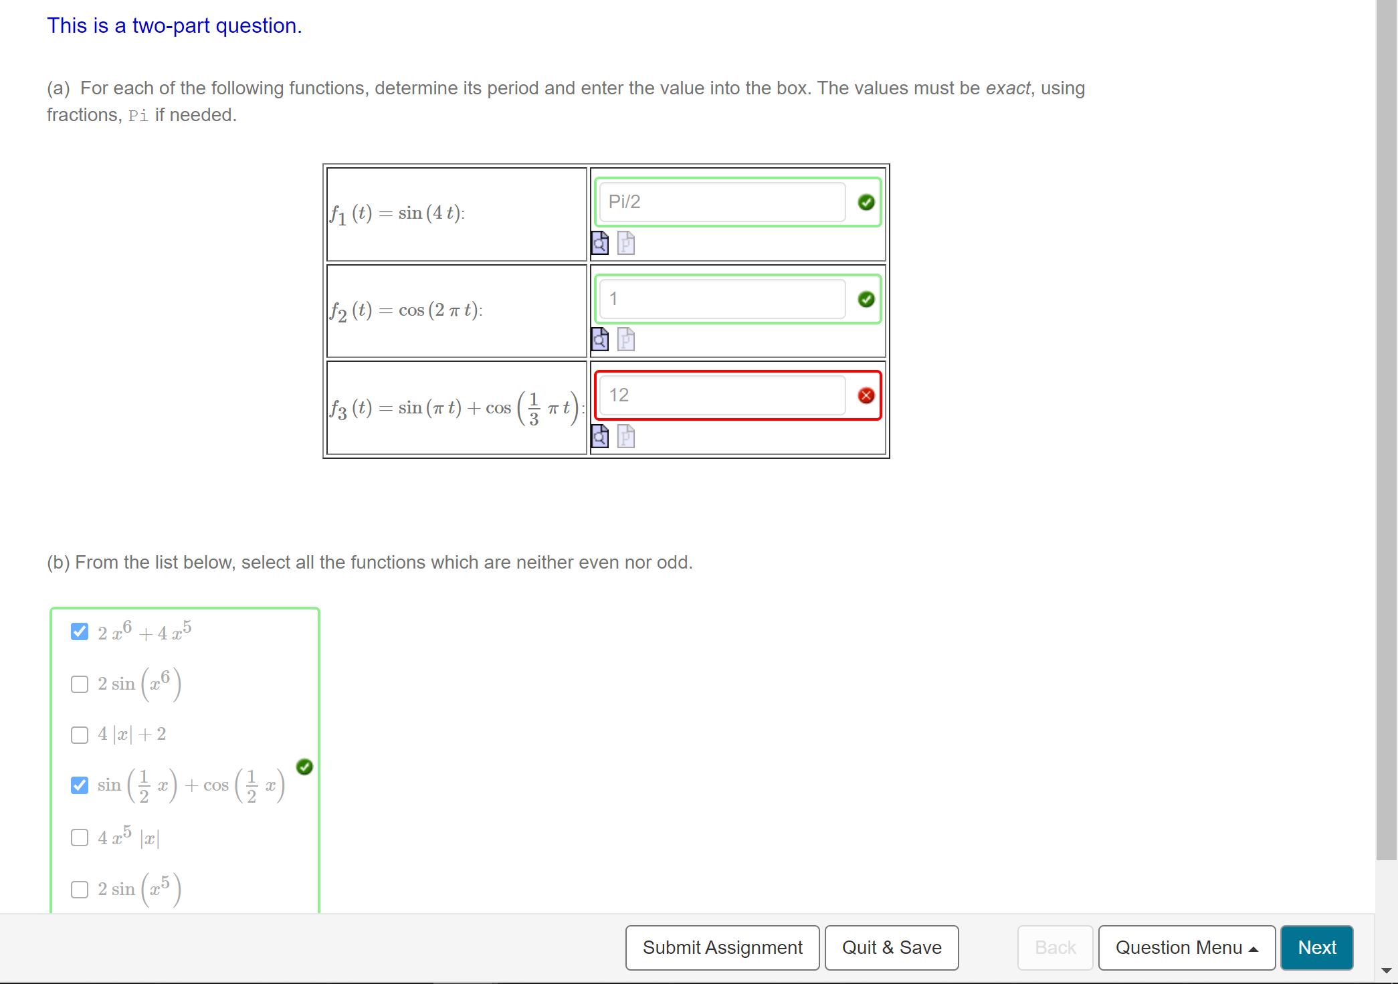Open the Question Menu dropdown
The image size is (1398, 984).
click(x=1186, y=947)
